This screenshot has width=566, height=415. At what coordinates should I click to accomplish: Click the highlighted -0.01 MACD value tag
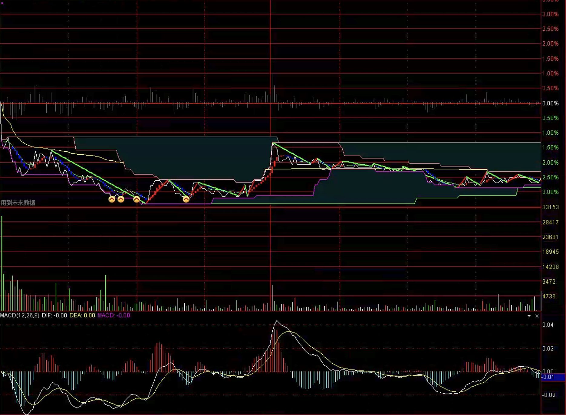pos(553,377)
